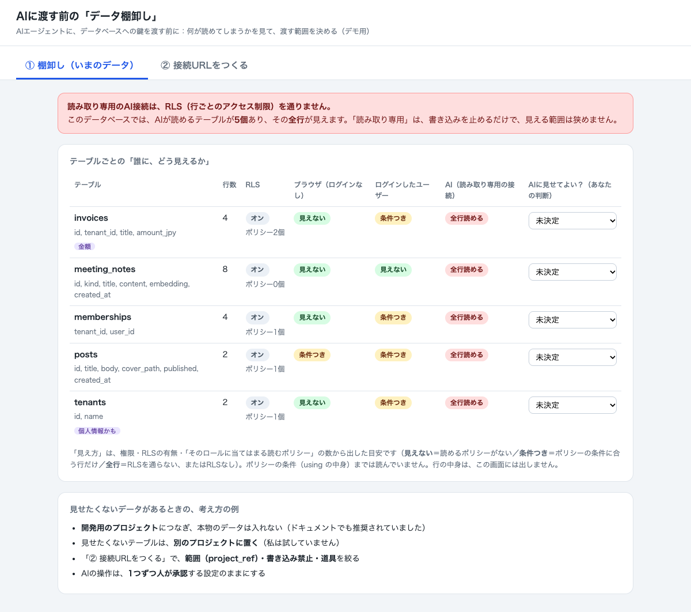Click the "id, name" columns under tenants
Viewport: 691px width, 612px height.
pos(89,416)
